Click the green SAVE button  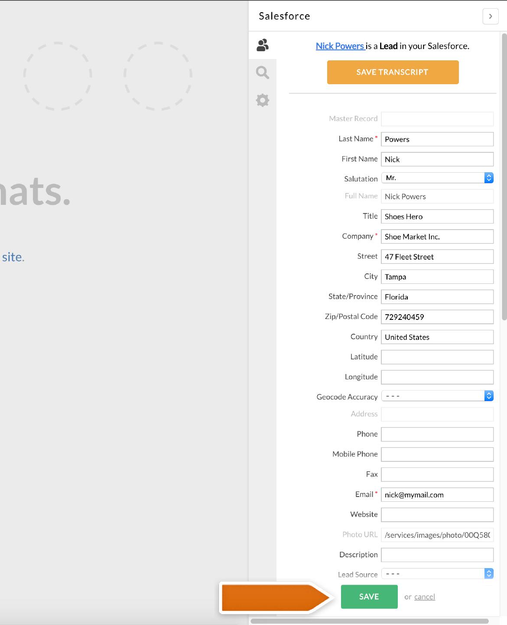(369, 597)
